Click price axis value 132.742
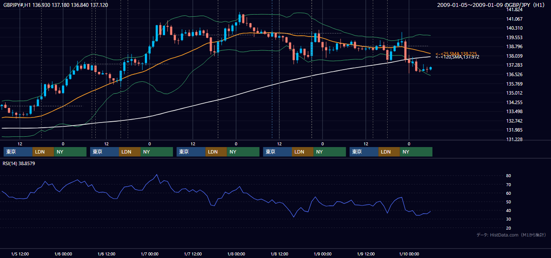This screenshot has height=258, width=551. pos(514,121)
